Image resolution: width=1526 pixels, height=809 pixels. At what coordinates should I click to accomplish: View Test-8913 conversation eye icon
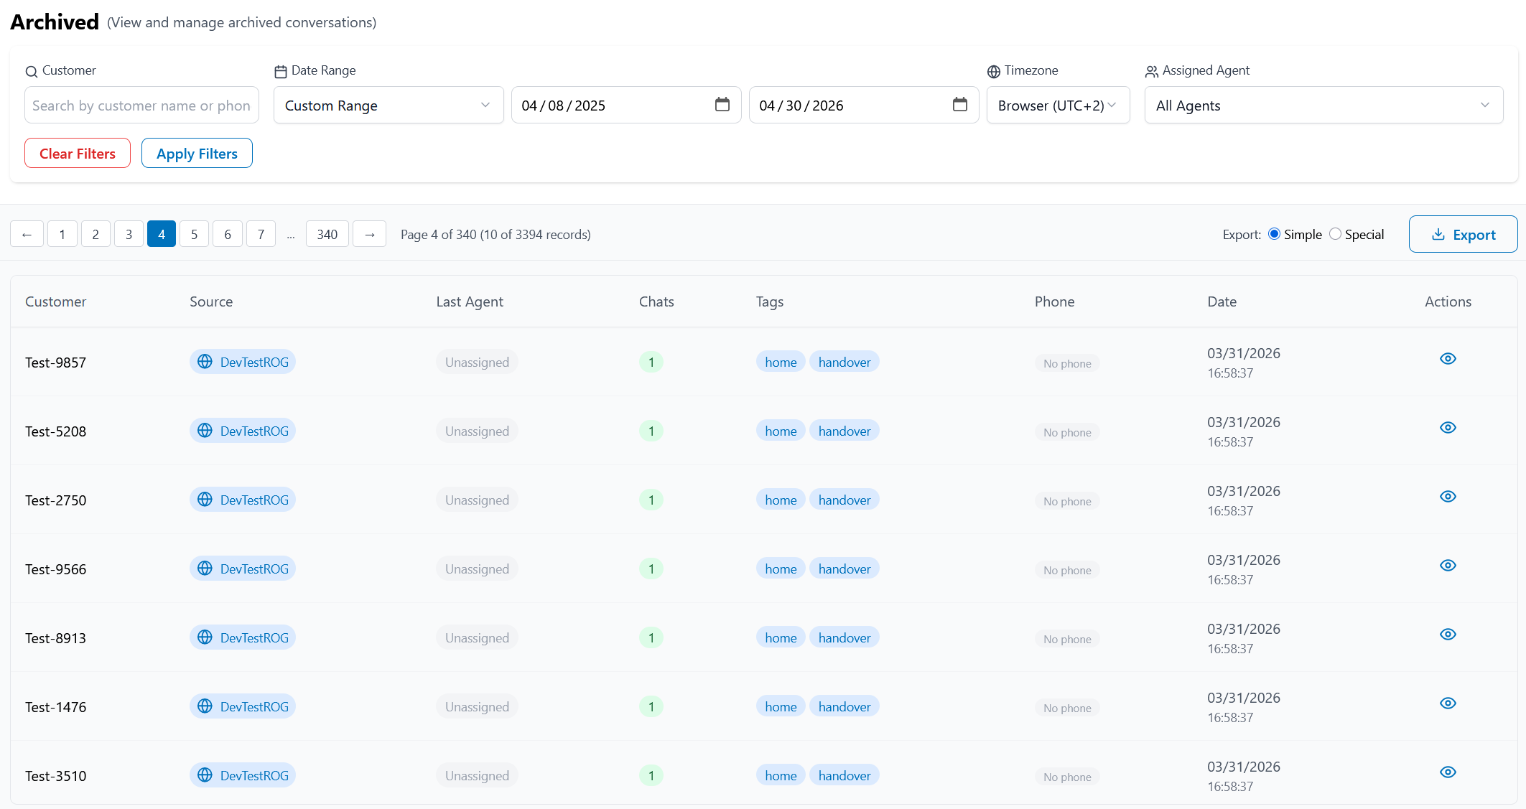point(1448,634)
